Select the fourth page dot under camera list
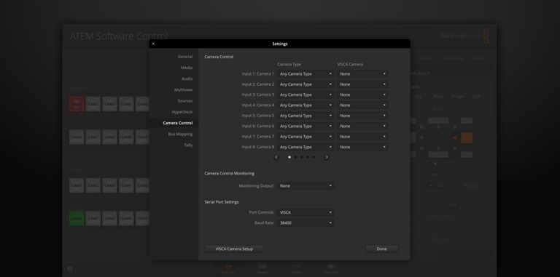Viewport: 560px width, 277px height. (308, 157)
